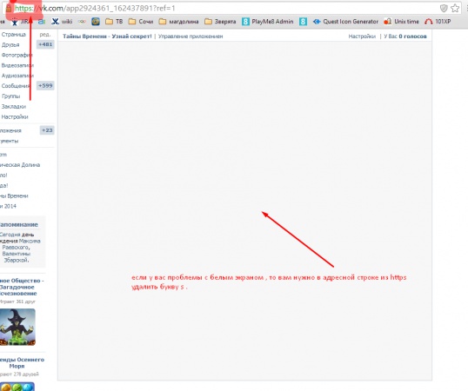Open the Зверята bookmarks folder
The width and height of the screenshot is (468, 391).
pos(220,22)
